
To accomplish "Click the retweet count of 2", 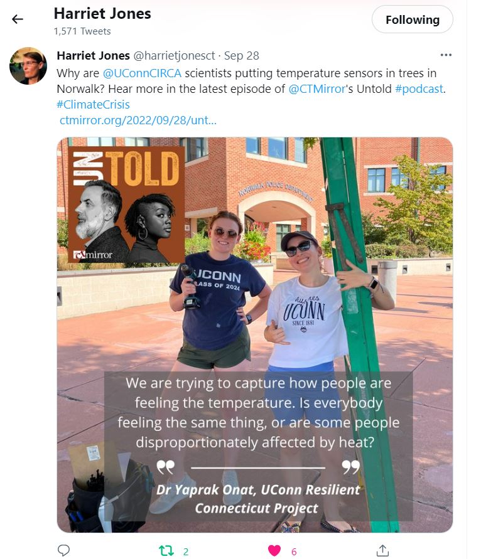I will (186, 551).
